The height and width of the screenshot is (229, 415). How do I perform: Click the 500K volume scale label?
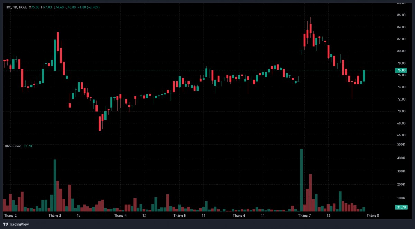[401, 145]
